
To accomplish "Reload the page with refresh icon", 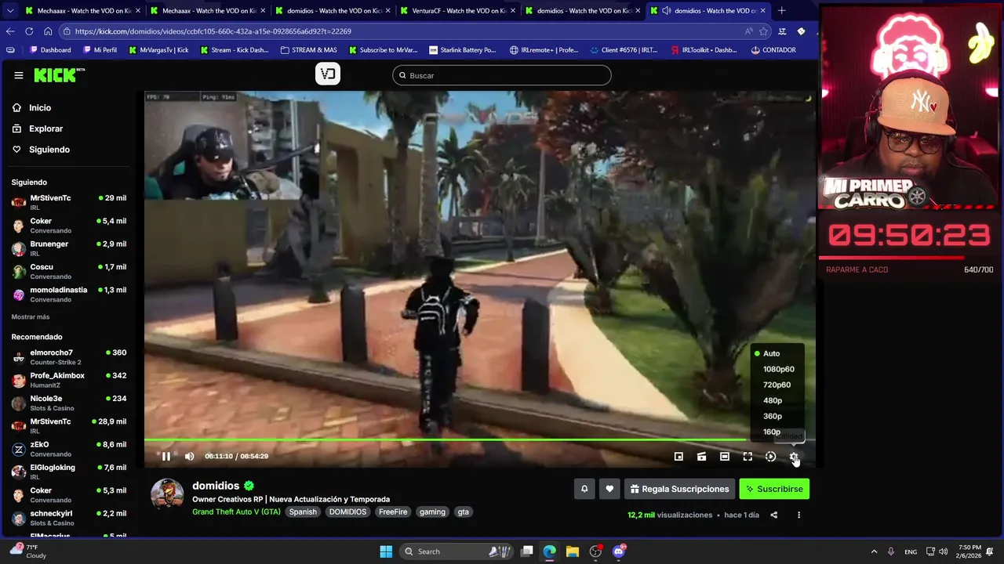I will pyautogui.click(x=29, y=31).
